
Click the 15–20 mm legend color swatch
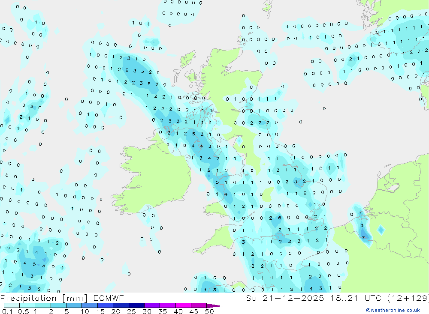pyautogui.click(x=106, y=305)
